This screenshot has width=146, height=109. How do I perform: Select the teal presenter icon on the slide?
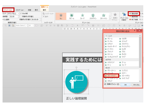(x=76, y=82)
